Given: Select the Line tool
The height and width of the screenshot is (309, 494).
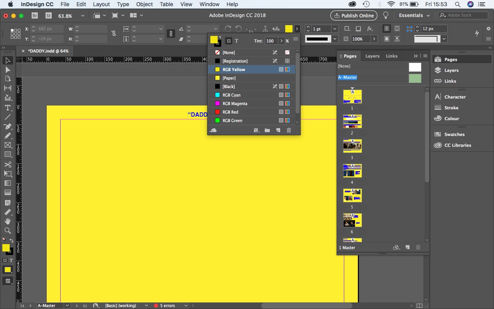Looking at the screenshot, I should [7, 117].
